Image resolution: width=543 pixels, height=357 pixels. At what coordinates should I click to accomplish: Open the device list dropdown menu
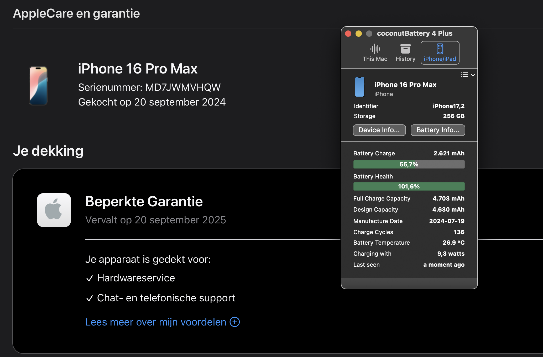pos(468,75)
